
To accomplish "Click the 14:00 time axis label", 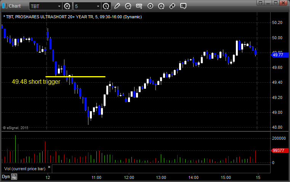I will [193, 177].
